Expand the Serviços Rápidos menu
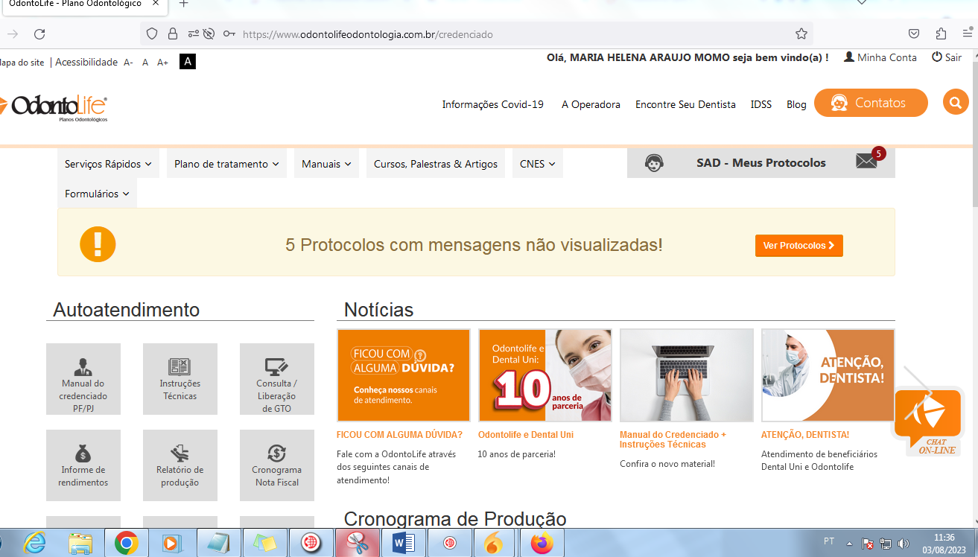Viewport: 978px width, 557px height. tap(108, 164)
